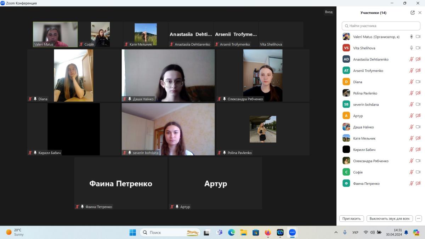Click muted mic icon for Софія row

click(x=411, y=172)
